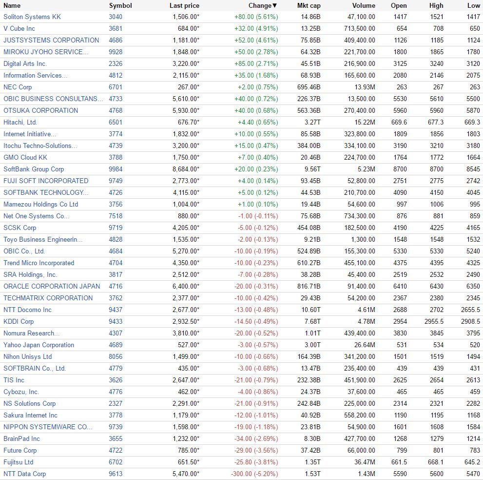This screenshot has width=483, height=480.
Task: Open KDDI Corp company link
Action: [x=19, y=322]
